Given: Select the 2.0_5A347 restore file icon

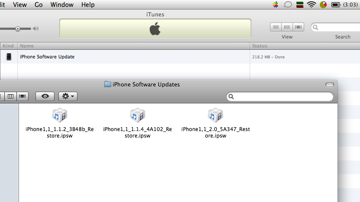Looking at the screenshot, I should coord(215,115).
